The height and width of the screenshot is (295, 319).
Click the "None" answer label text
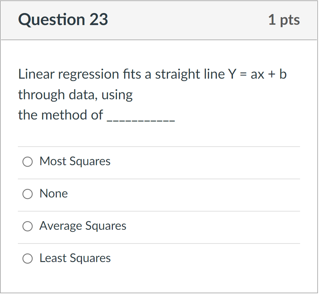[54, 194]
